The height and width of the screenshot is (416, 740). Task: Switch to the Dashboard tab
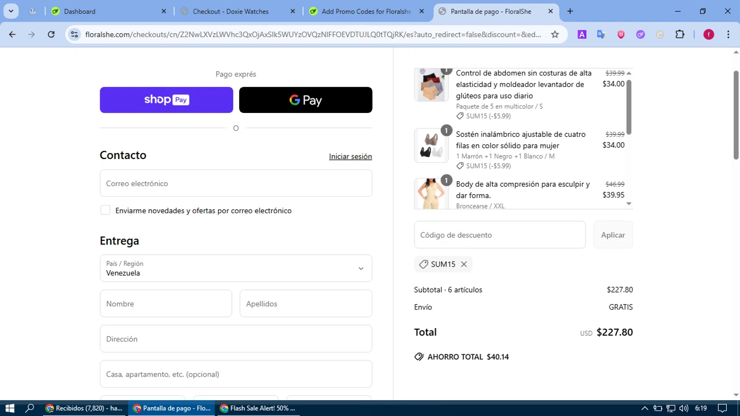coord(109,11)
